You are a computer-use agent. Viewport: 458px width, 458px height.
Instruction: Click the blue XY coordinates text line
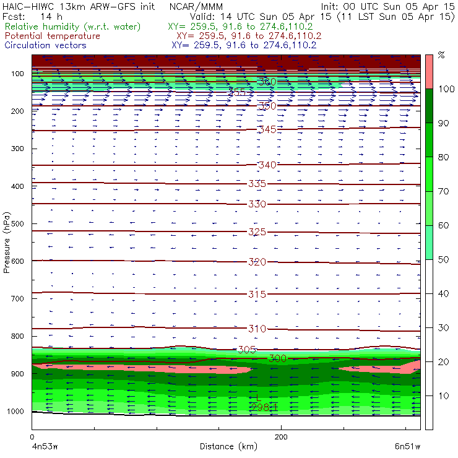point(244,45)
